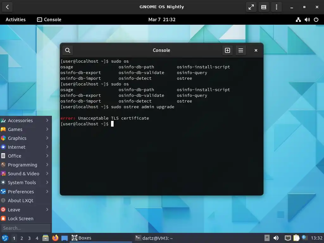Click the red Leave power icon
This screenshot has height=243, width=324.
3,209
